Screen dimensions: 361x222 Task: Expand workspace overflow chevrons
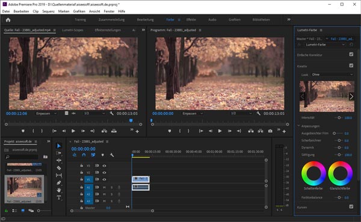[x=289, y=20]
